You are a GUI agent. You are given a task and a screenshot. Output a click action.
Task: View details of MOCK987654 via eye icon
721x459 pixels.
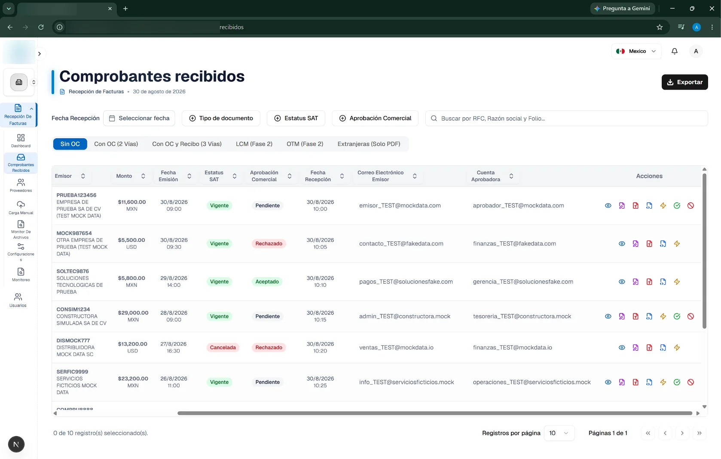point(622,244)
